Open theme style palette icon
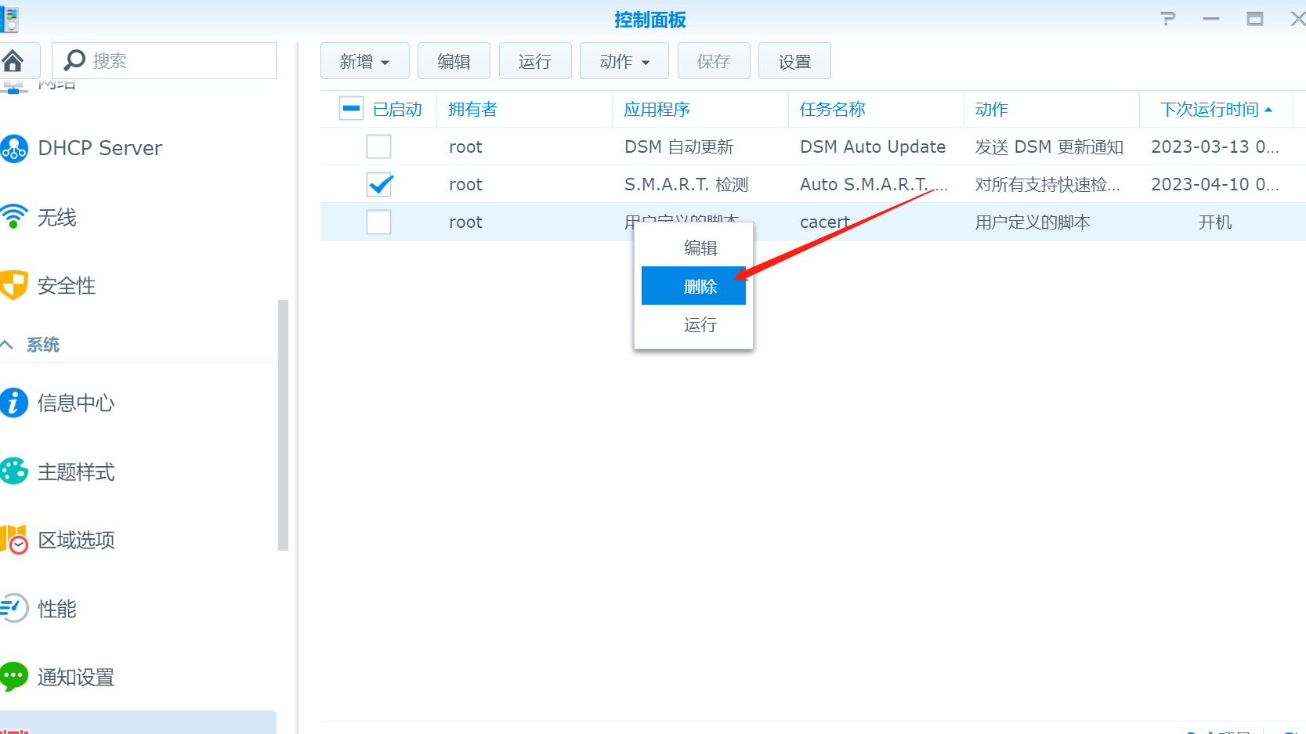 click(13, 472)
